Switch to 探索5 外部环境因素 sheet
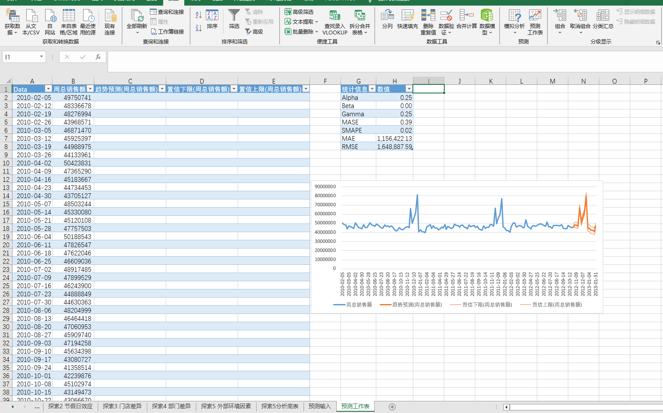Image resolution: width=663 pixels, height=413 pixels. point(226,407)
